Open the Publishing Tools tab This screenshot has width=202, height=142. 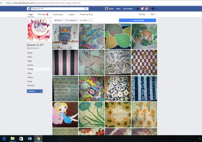coord(86,14)
